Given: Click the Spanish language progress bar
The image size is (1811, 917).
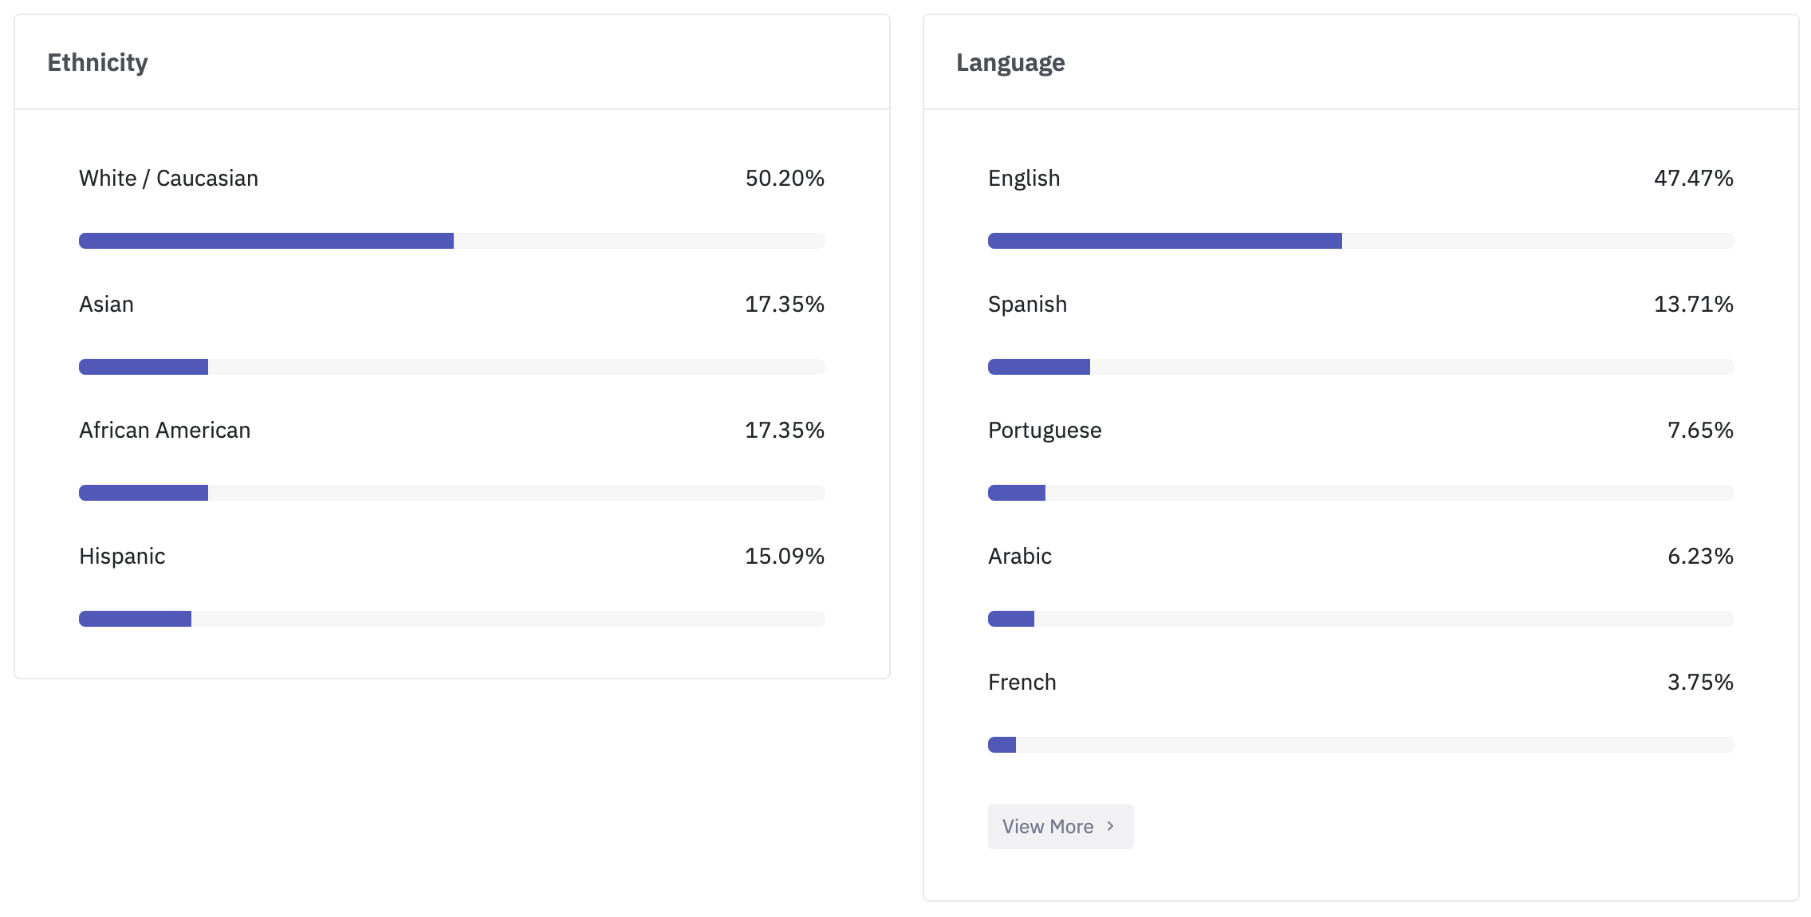Looking at the screenshot, I should [1360, 367].
